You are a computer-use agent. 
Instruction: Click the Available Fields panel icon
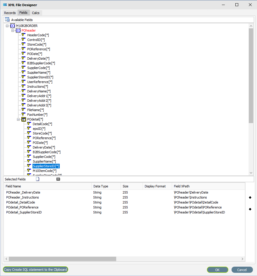tap(7, 20)
